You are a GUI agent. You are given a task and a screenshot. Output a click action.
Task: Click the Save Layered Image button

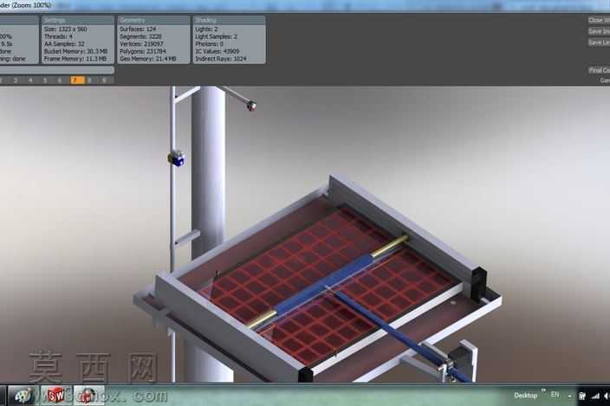pyautogui.click(x=599, y=42)
